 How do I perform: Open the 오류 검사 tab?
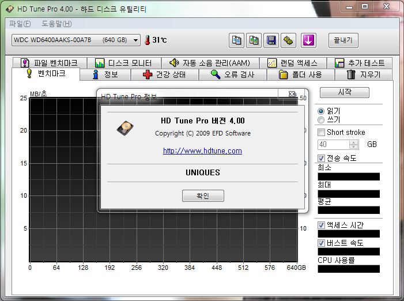coord(233,75)
